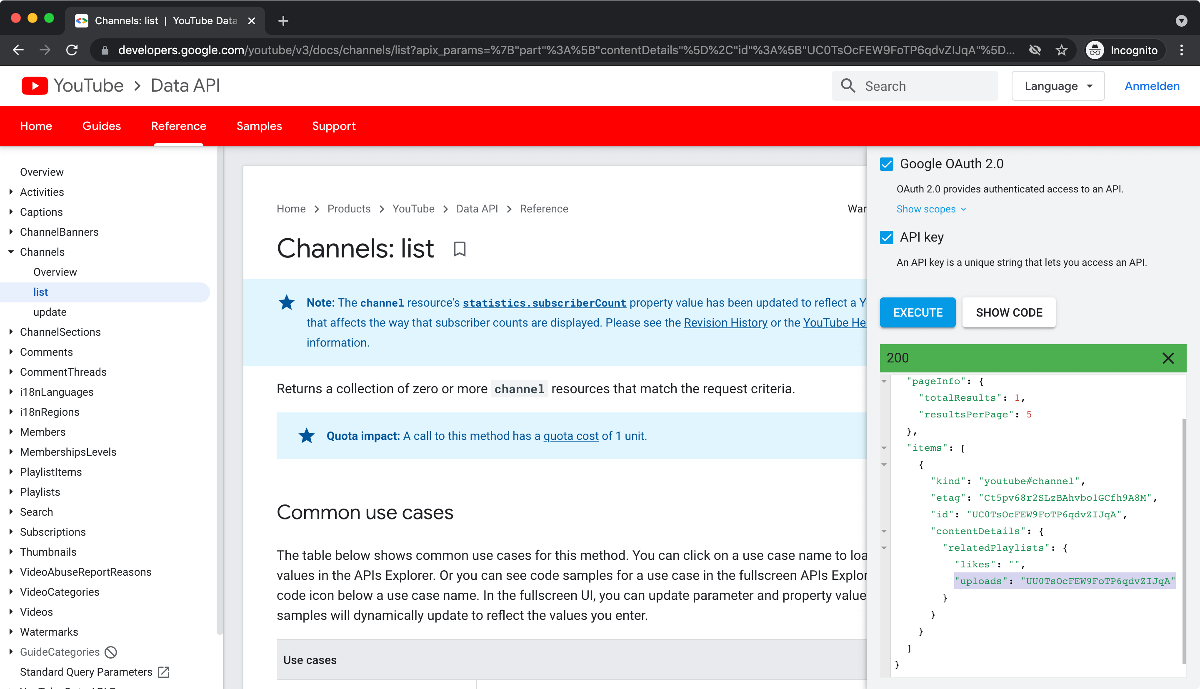Uncheck the API key checkbox
The image size is (1200, 689).
tap(886, 237)
